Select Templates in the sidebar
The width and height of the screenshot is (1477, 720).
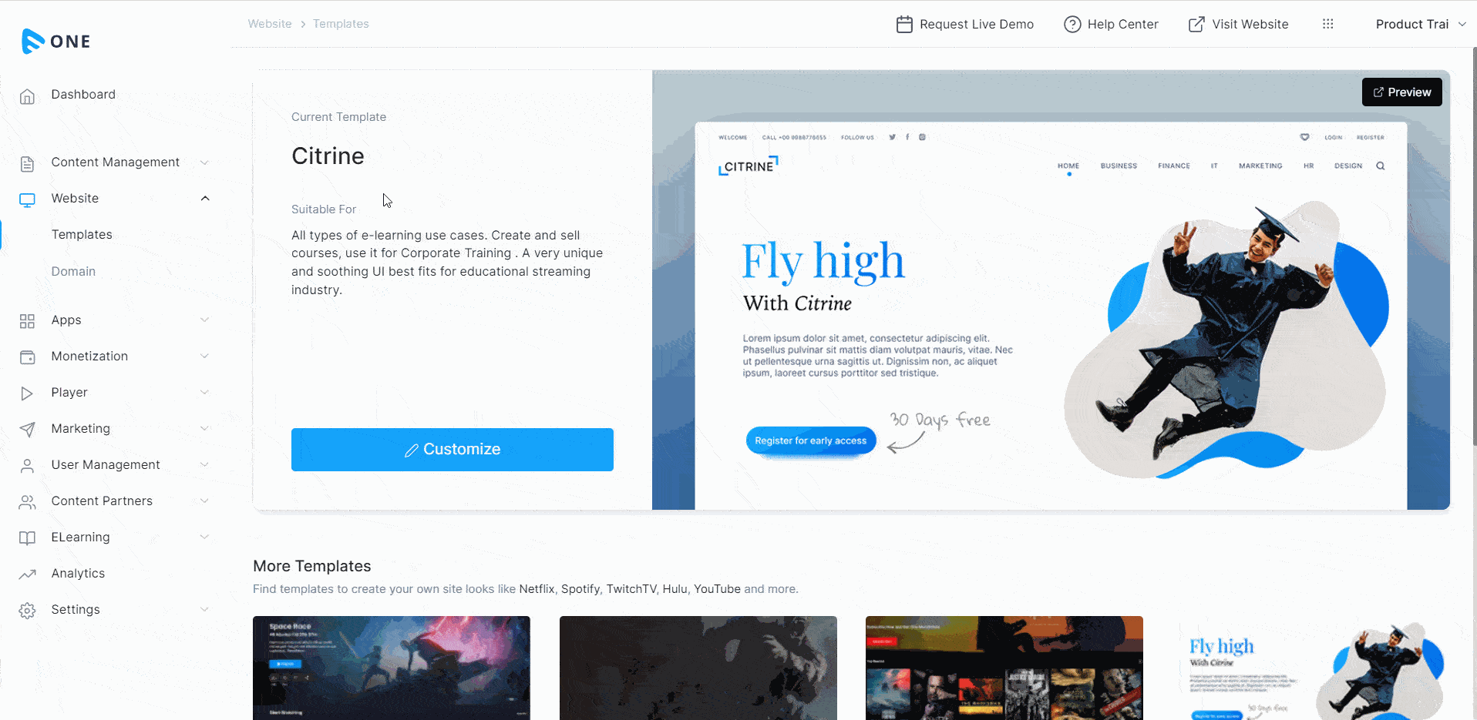(82, 234)
